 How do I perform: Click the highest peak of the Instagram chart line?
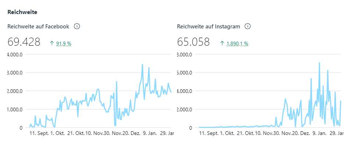(x=319, y=63)
